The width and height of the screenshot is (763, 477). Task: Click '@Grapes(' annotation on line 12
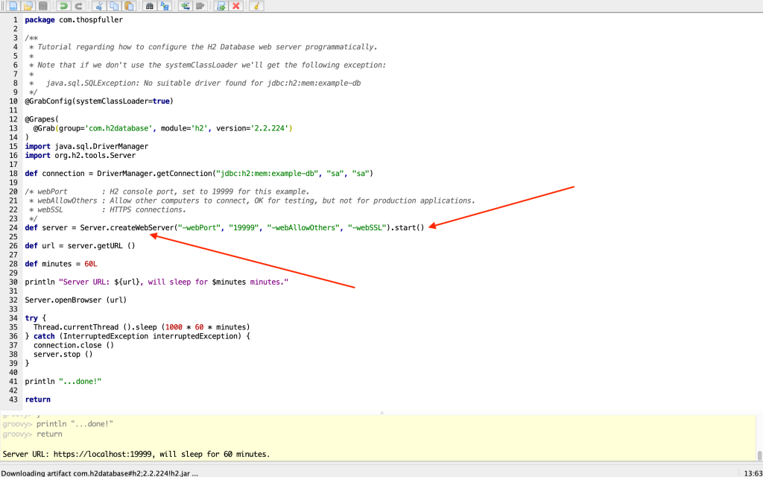point(42,119)
